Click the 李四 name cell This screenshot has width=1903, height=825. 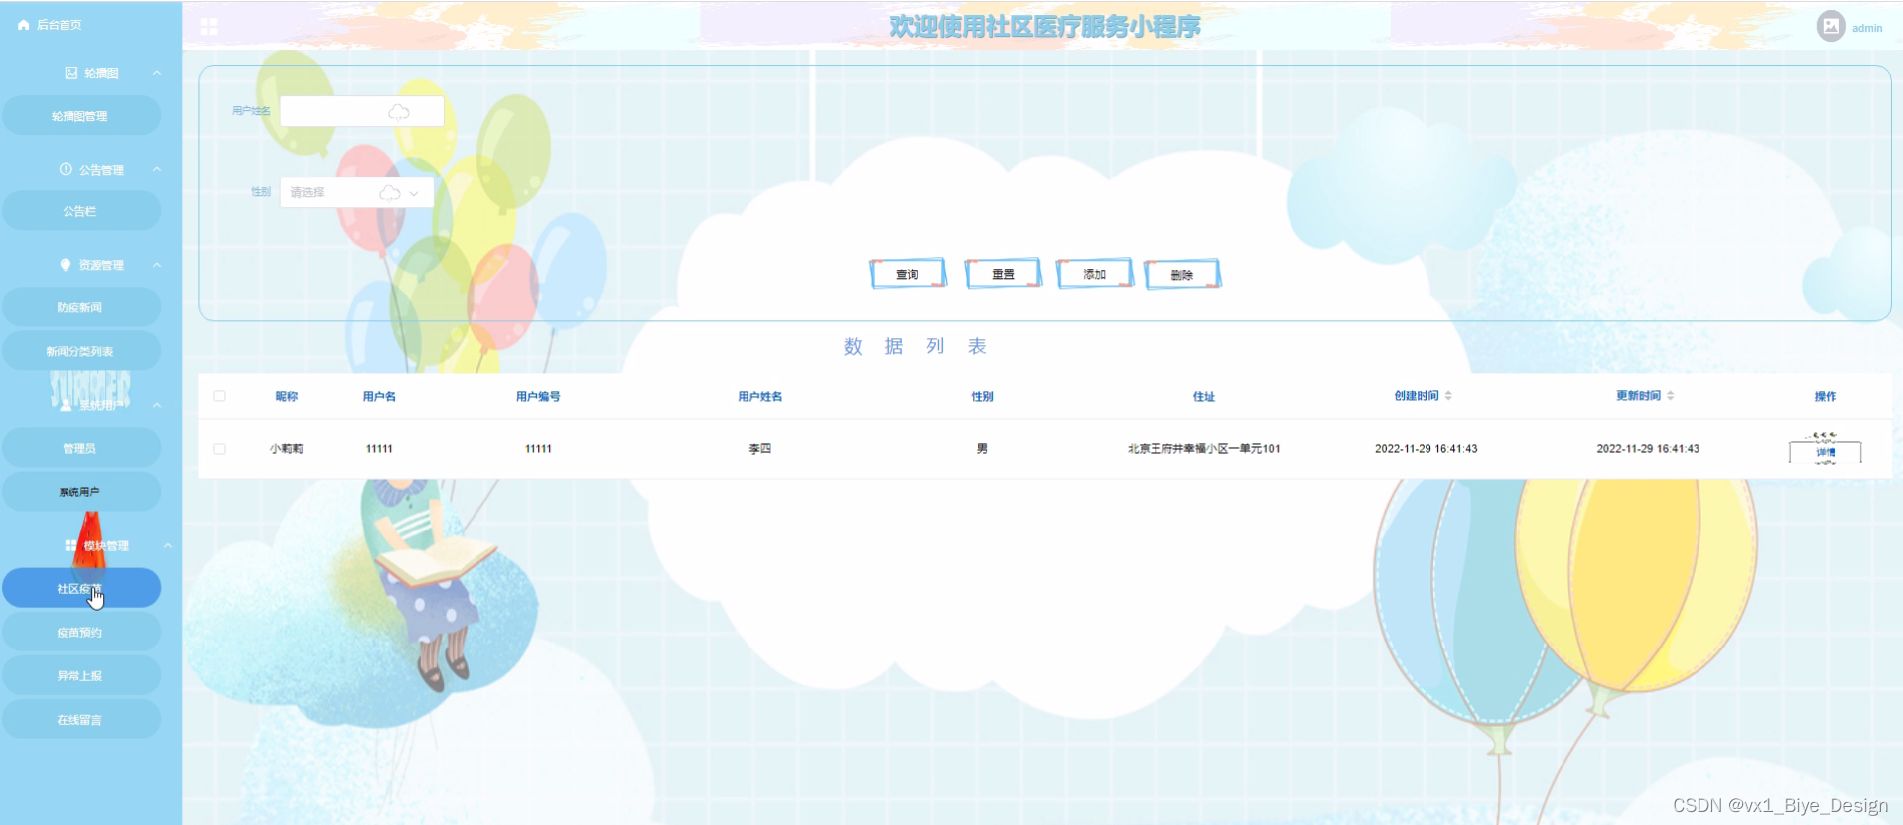tap(760, 449)
